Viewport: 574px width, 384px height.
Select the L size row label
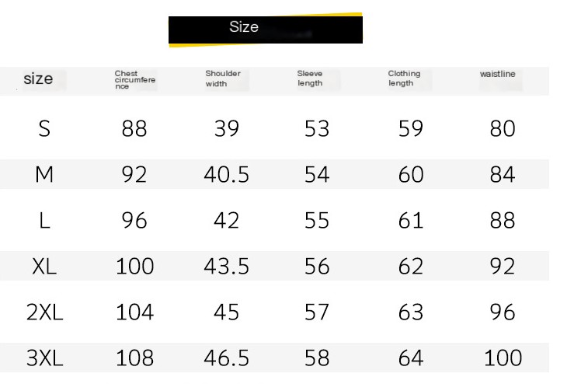[44, 221]
